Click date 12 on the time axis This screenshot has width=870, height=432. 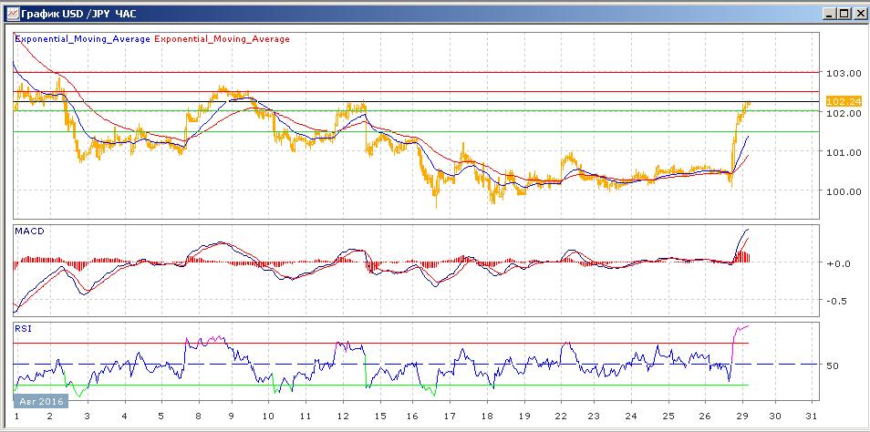click(x=343, y=417)
